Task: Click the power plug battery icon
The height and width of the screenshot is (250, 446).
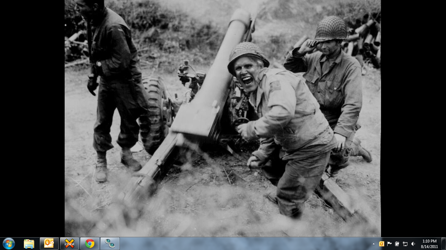Action: point(397,244)
